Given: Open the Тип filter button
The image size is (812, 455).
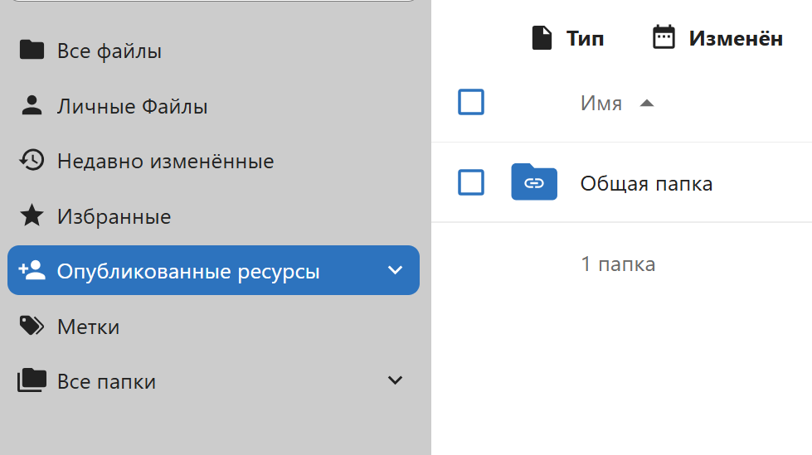Looking at the screenshot, I should (568, 38).
